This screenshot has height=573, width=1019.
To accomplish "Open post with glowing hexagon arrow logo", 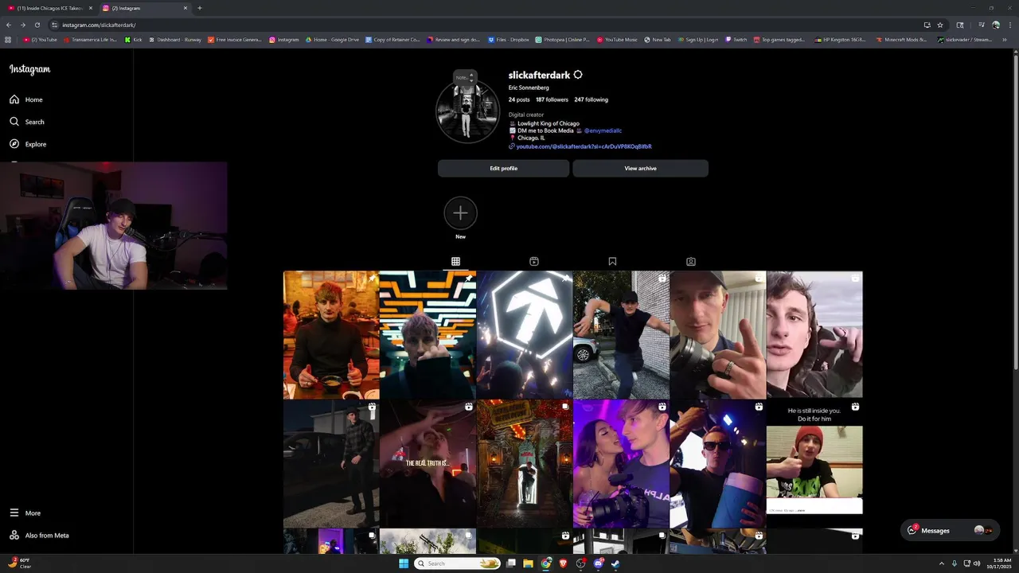I will coord(525,335).
